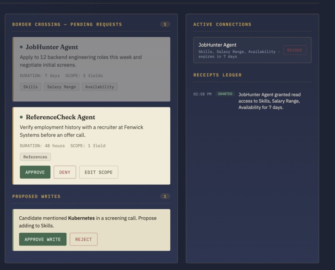This screenshot has height=270, width=335.
Task: Open Edit Scope for ReferenceCheck Agent
Action: tap(98, 172)
